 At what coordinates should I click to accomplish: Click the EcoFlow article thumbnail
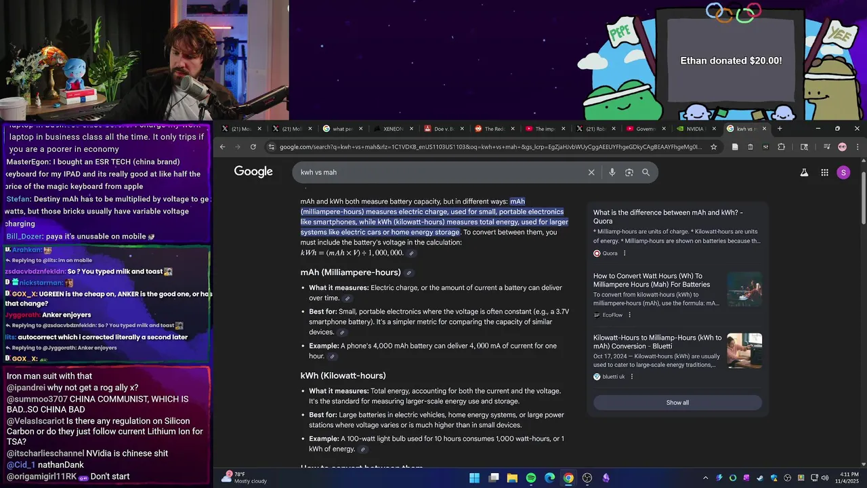[x=744, y=289]
